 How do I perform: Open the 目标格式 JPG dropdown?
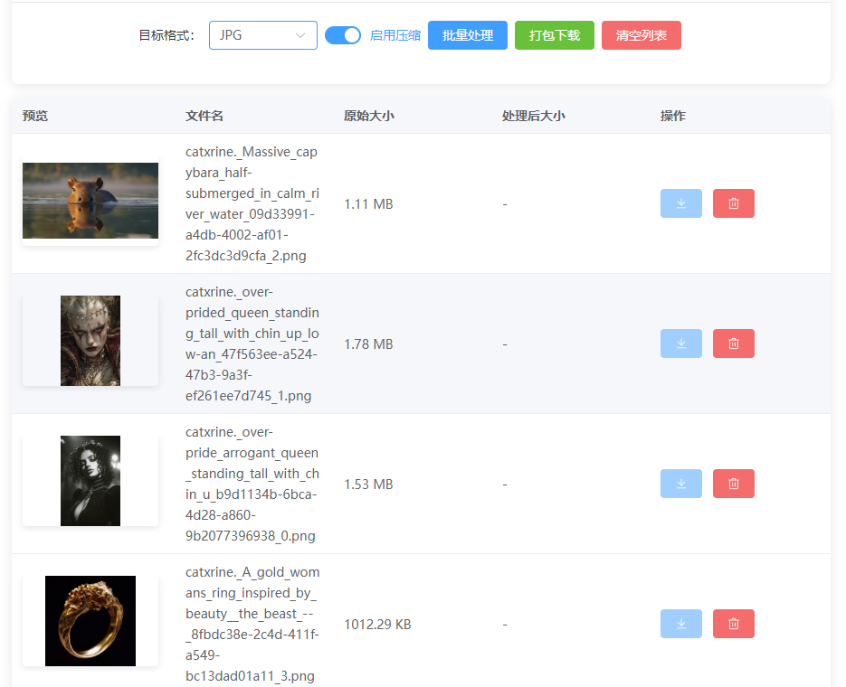(262, 35)
